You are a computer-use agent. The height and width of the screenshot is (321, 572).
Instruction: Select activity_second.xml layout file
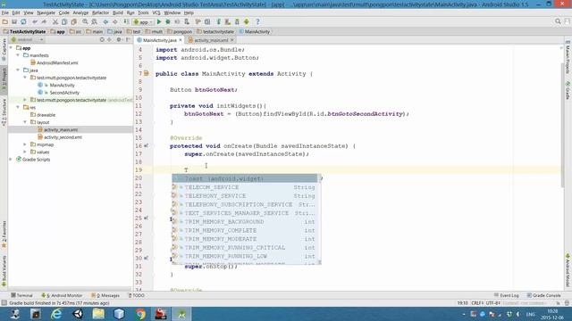point(60,137)
